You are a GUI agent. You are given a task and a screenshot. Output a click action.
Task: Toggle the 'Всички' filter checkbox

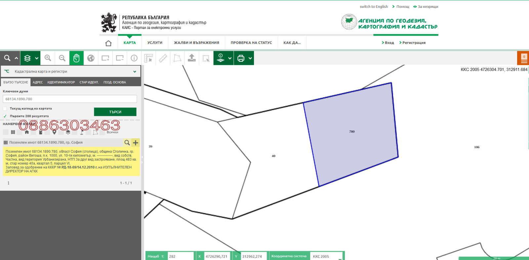[102, 132]
